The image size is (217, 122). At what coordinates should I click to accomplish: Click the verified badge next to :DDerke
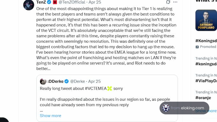[67, 81]
